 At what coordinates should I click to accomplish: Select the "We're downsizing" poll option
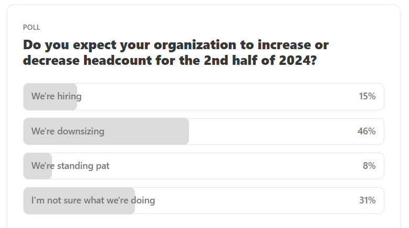pos(204,131)
